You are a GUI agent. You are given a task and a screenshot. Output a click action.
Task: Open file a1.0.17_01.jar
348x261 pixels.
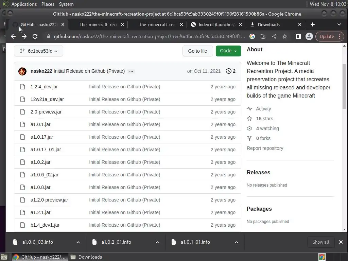point(46,150)
